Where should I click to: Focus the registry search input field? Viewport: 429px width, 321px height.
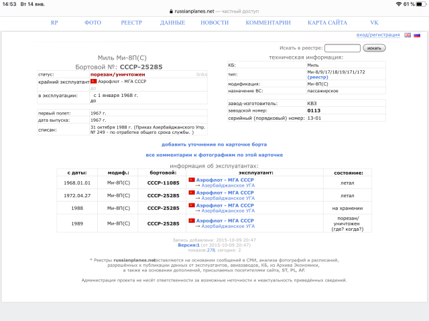coord(343,48)
